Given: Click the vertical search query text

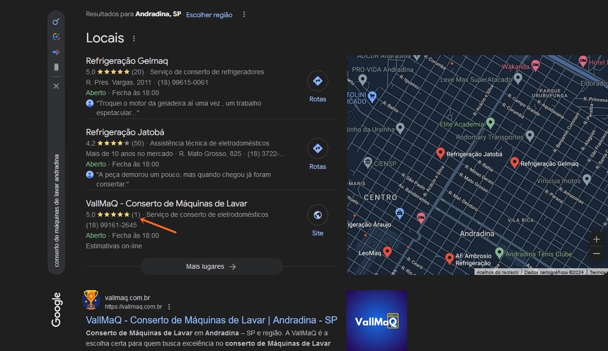Looking at the screenshot, I should coord(57,210).
